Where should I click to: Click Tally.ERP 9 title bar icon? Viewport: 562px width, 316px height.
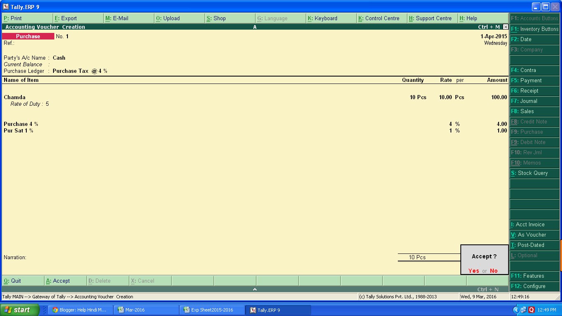[5, 7]
